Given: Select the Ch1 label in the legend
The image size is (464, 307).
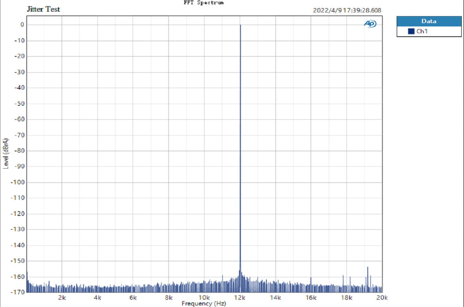Looking at the screenshot, I should point(421,31).
